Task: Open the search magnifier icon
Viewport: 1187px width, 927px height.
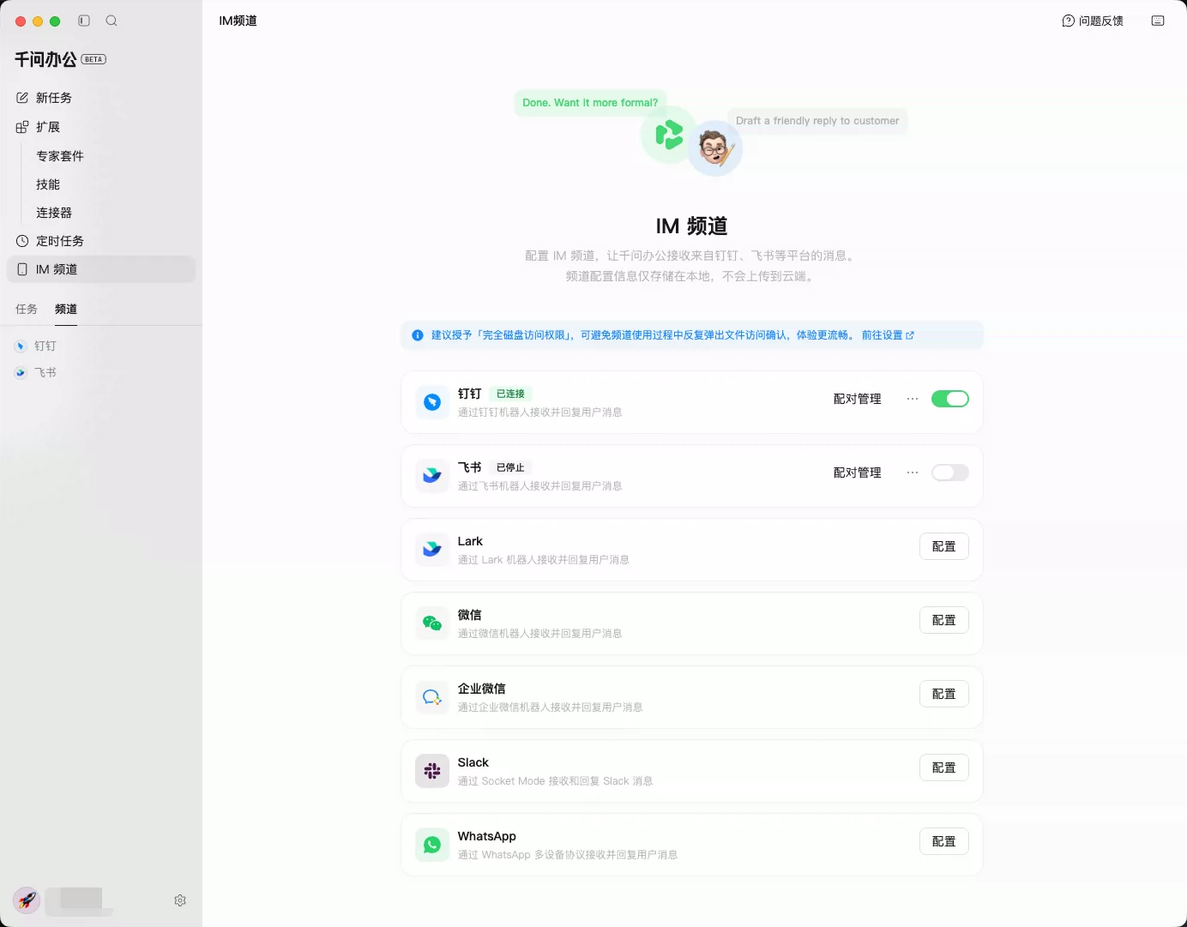Action: pos(111,21)
